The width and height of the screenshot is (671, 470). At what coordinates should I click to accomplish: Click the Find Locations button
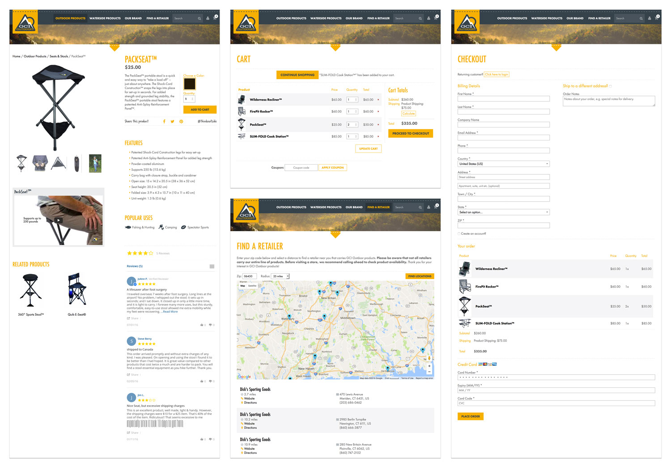point(420,276)
